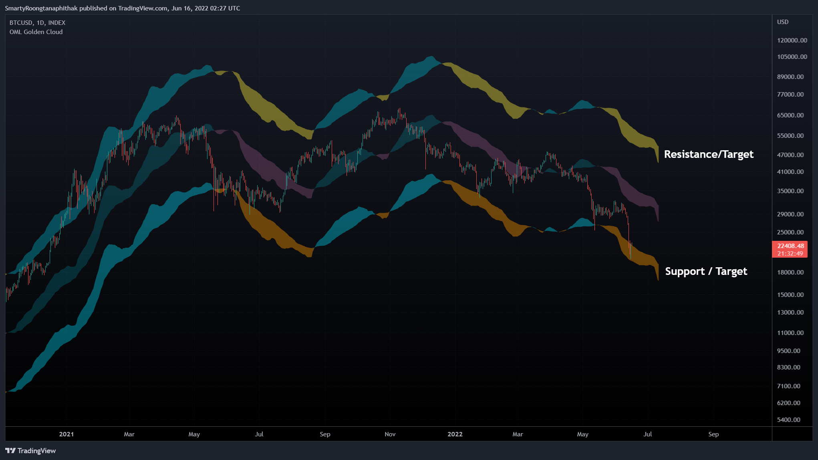Click the 8300.00 price axis label
This screenshot has height=460, width=818.
tap(789, 367)
